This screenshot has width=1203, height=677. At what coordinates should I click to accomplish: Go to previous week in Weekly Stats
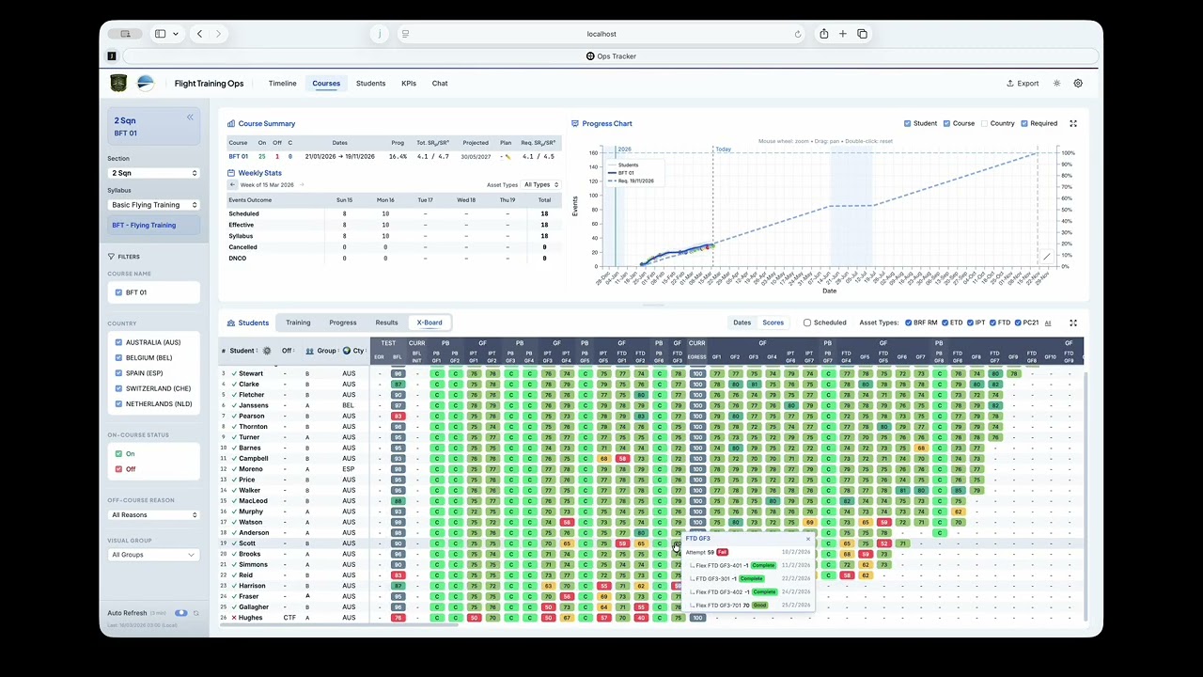point(233,184)
